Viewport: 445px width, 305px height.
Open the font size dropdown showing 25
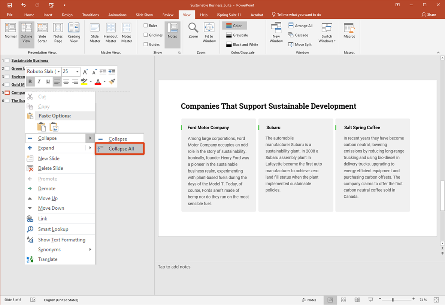pyautogui.click(x=78, y=71)
